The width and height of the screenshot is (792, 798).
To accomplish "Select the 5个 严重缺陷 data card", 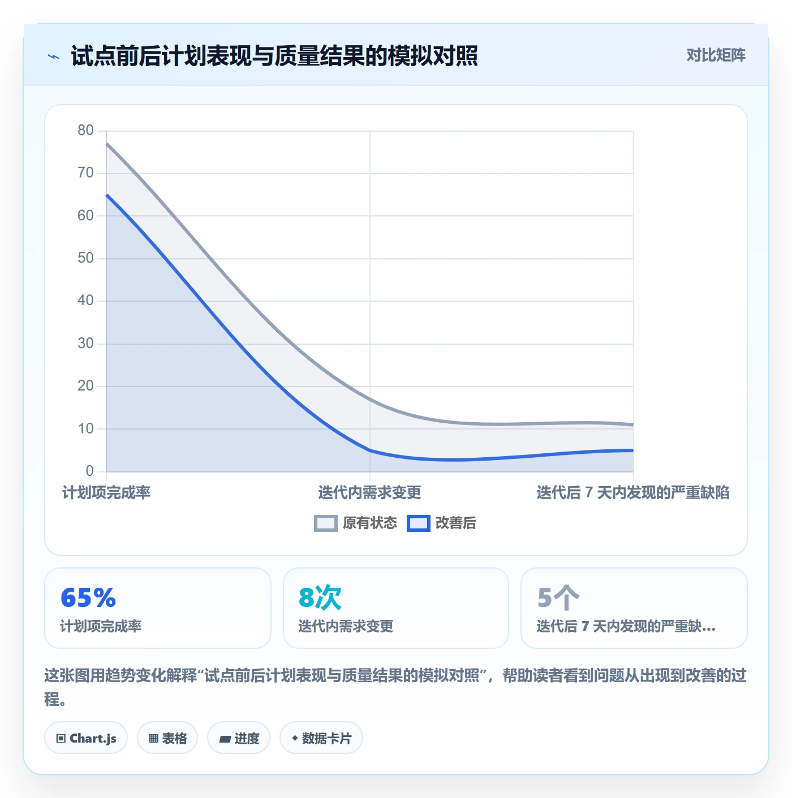I will click(x=634, y=608).
